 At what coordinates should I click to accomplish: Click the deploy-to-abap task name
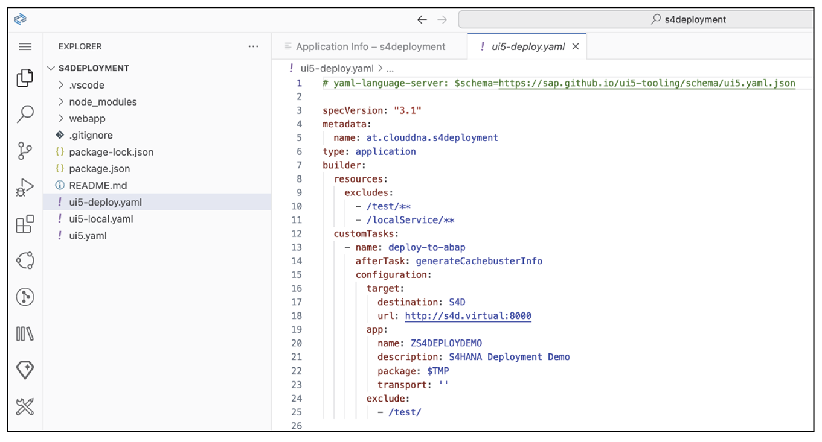(x=426, y=247)
